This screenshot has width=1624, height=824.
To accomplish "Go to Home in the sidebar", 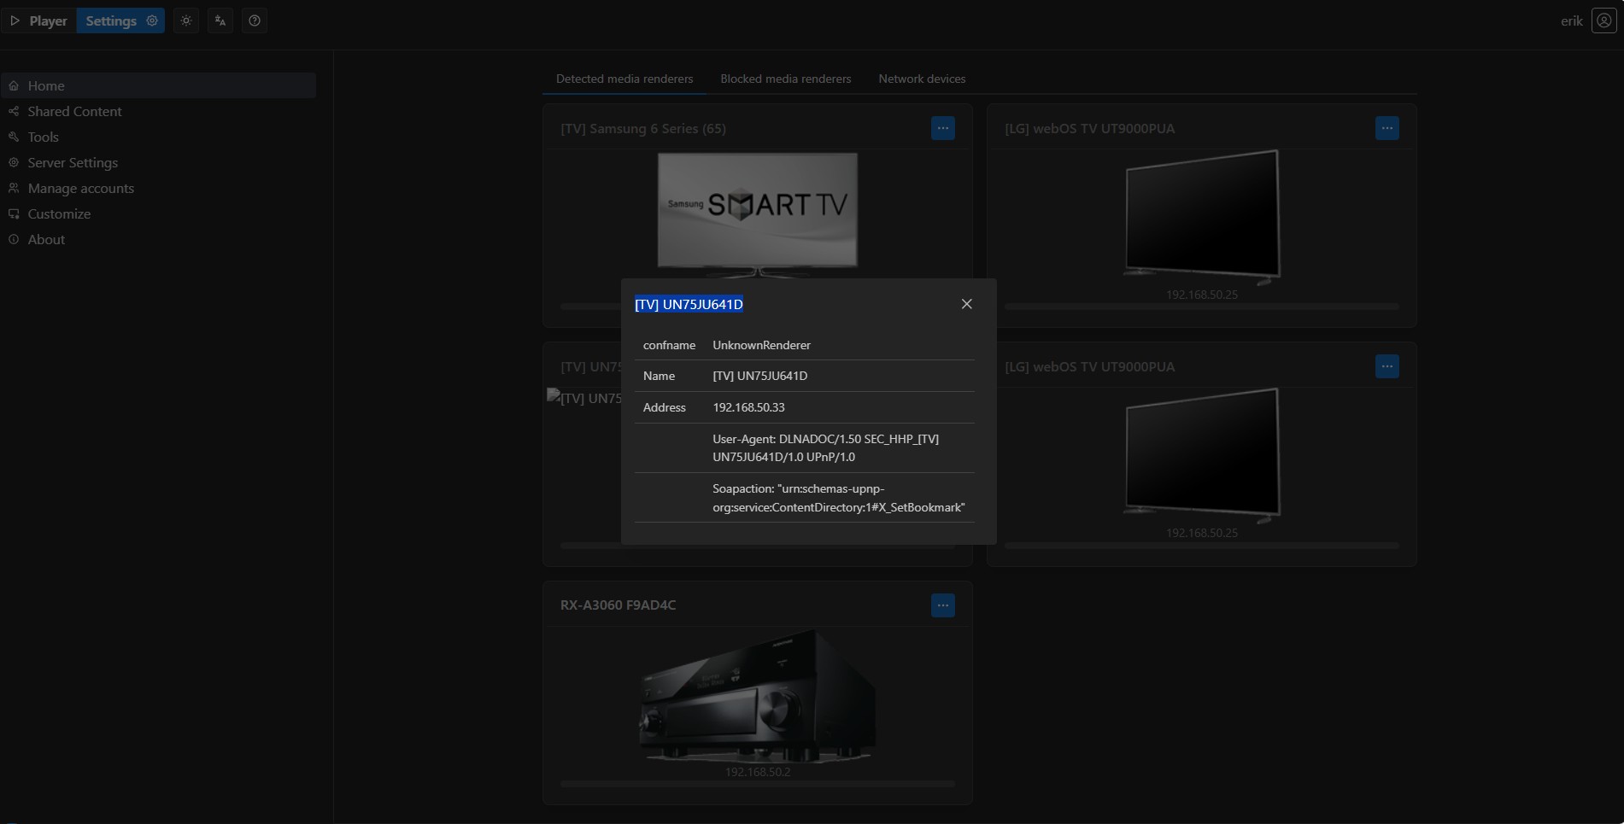I will coord(159,85).
